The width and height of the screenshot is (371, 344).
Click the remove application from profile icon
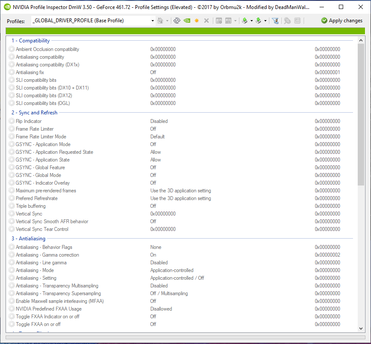pyautogui.click(x=228, y=21)
